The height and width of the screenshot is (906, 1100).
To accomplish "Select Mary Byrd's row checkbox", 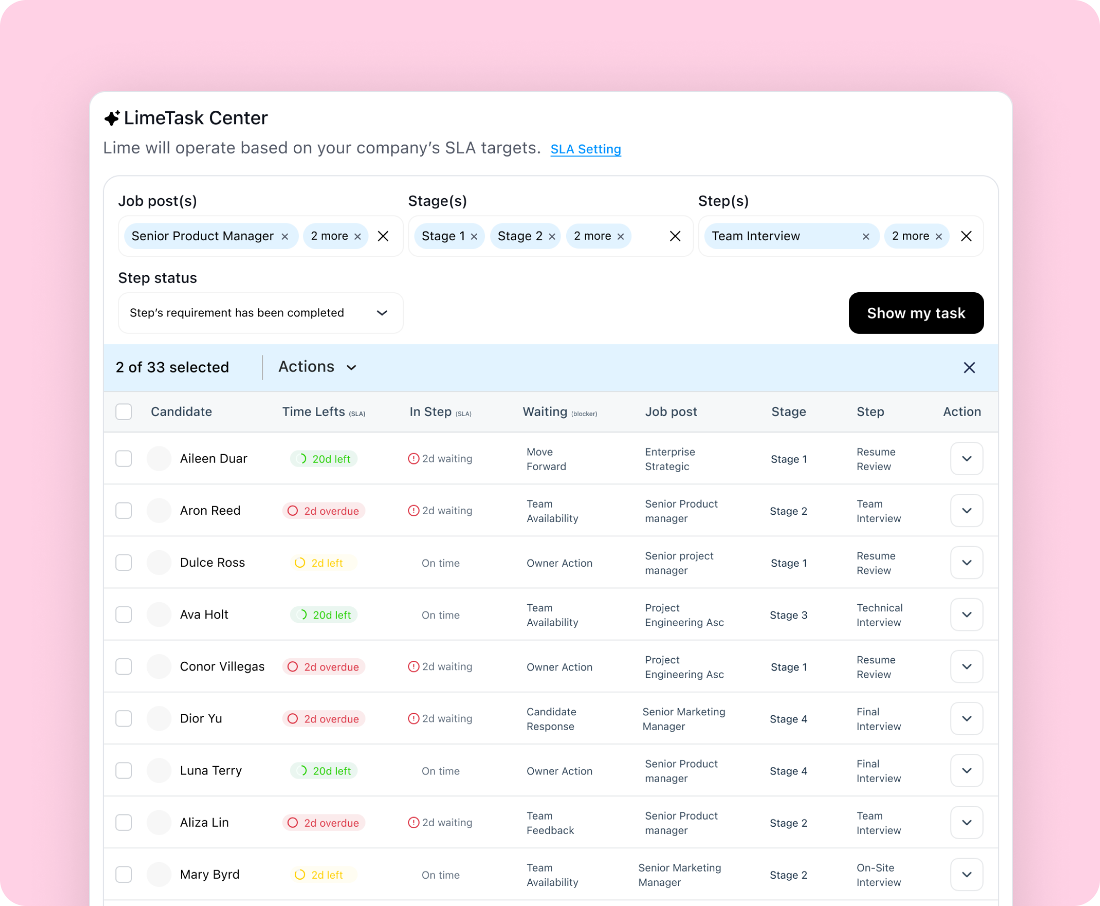I will click(124, 875).
